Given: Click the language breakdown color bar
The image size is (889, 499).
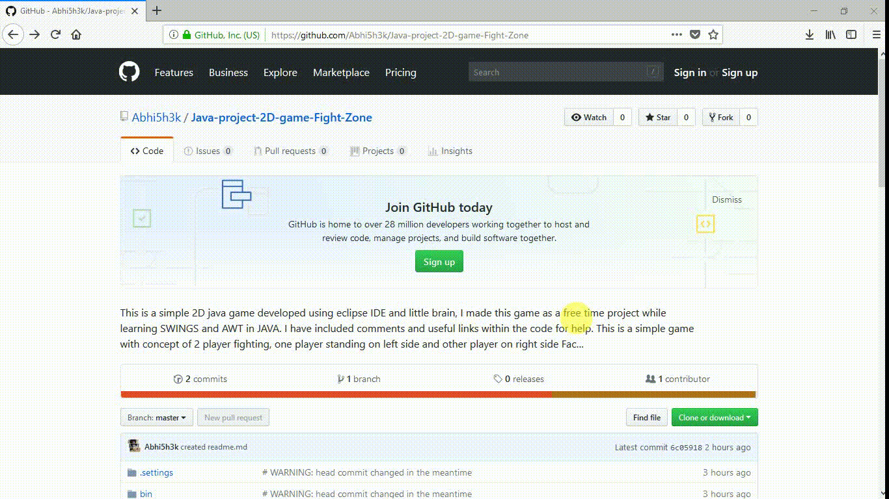Looking at the screenshot, I should coord(438,394).
